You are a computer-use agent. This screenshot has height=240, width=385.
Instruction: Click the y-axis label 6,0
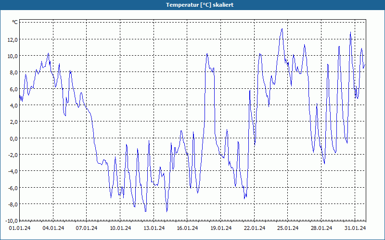(x=13, y=89)
